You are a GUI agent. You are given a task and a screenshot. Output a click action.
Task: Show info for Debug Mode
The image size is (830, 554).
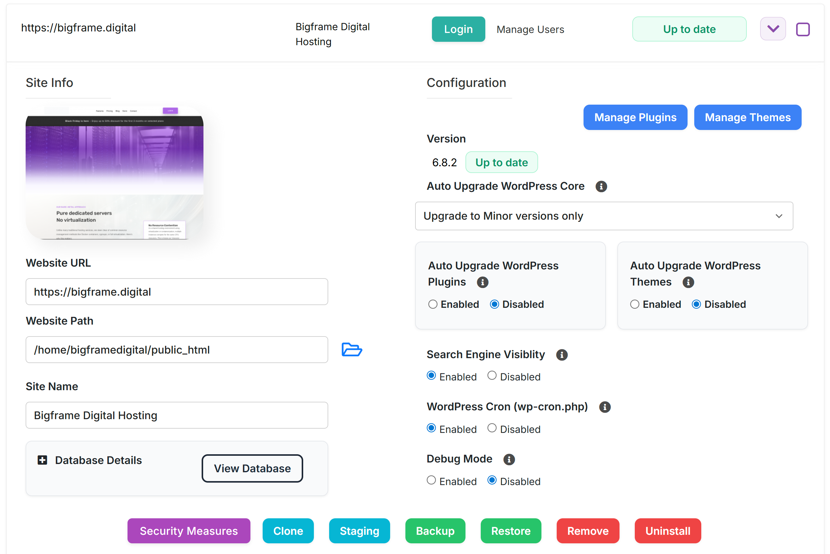[x=509, y=459]
